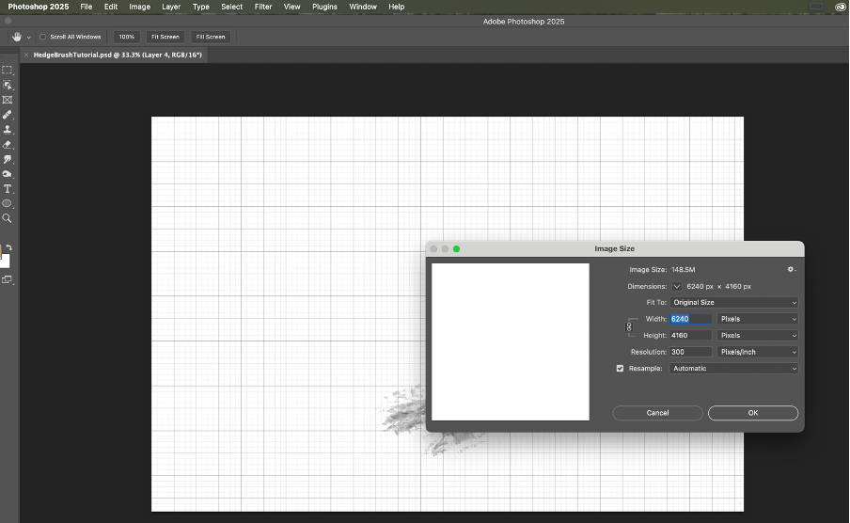Enable Scroll All Windows checkbox
This screenshot has height=523, width=850.
point(43,37)
